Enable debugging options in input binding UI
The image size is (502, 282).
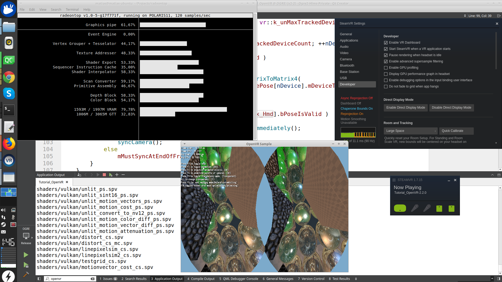point(386,80)
